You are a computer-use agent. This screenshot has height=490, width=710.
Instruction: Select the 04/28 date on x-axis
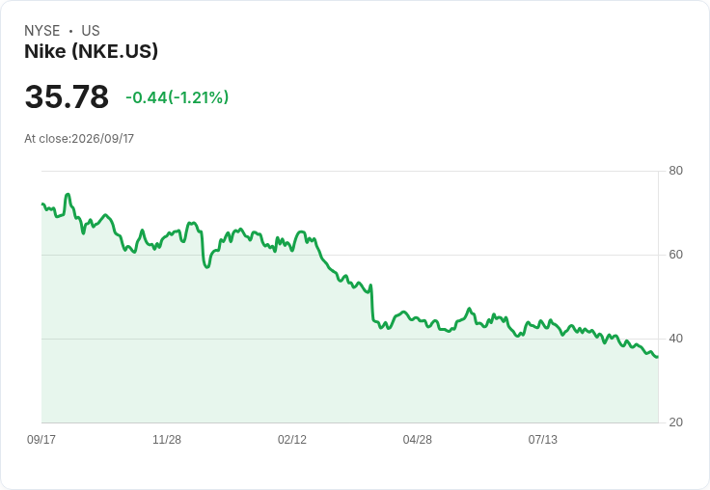pyautogui.click(x=418, y=439)
